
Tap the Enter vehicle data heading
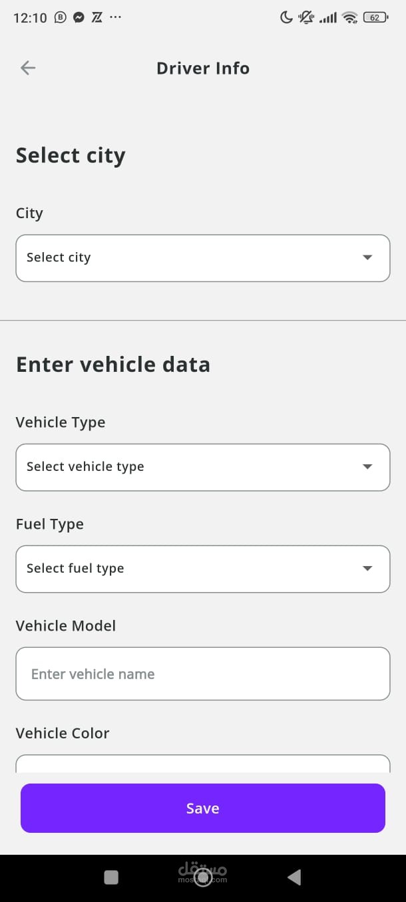113,365
